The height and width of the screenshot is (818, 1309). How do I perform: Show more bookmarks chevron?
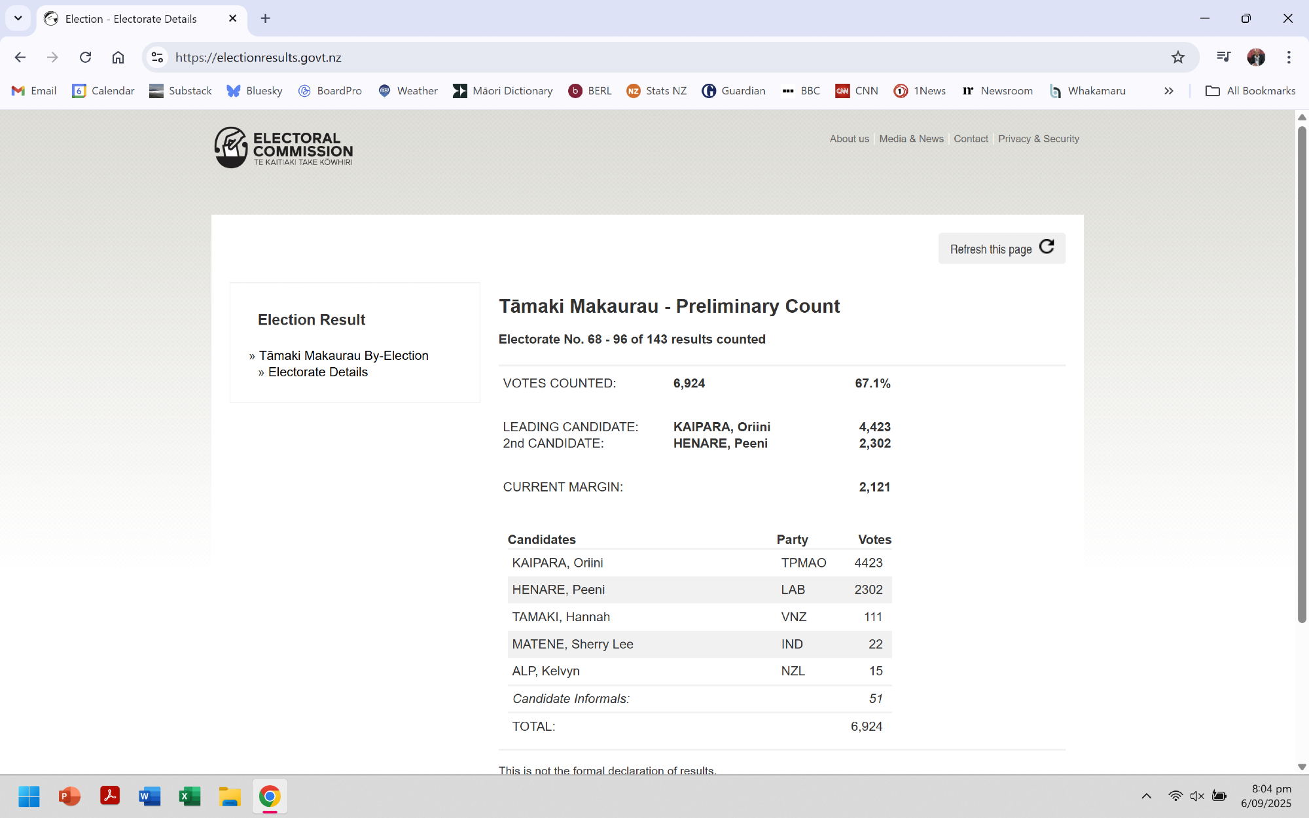pos(1168,91)
